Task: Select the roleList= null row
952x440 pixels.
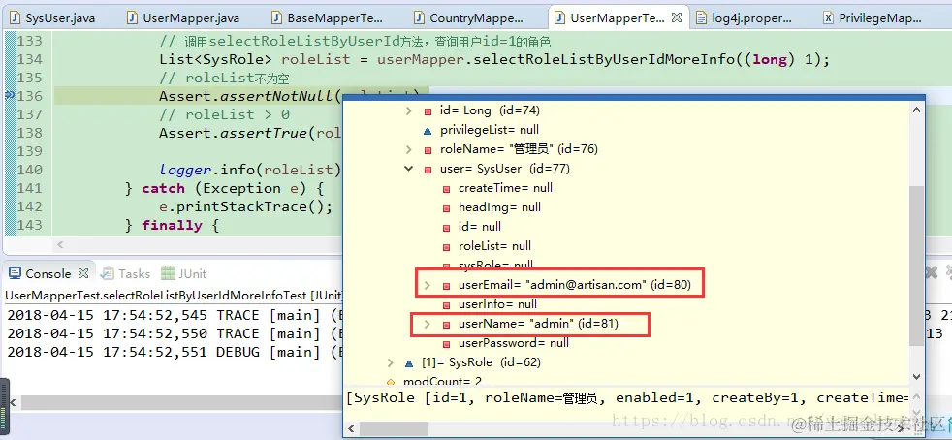Action: click(494, 246)
